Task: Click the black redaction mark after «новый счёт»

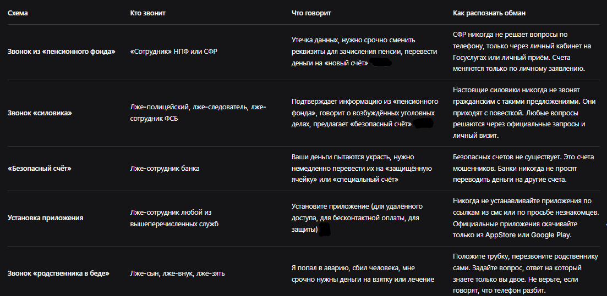Action: pos(381,63)
